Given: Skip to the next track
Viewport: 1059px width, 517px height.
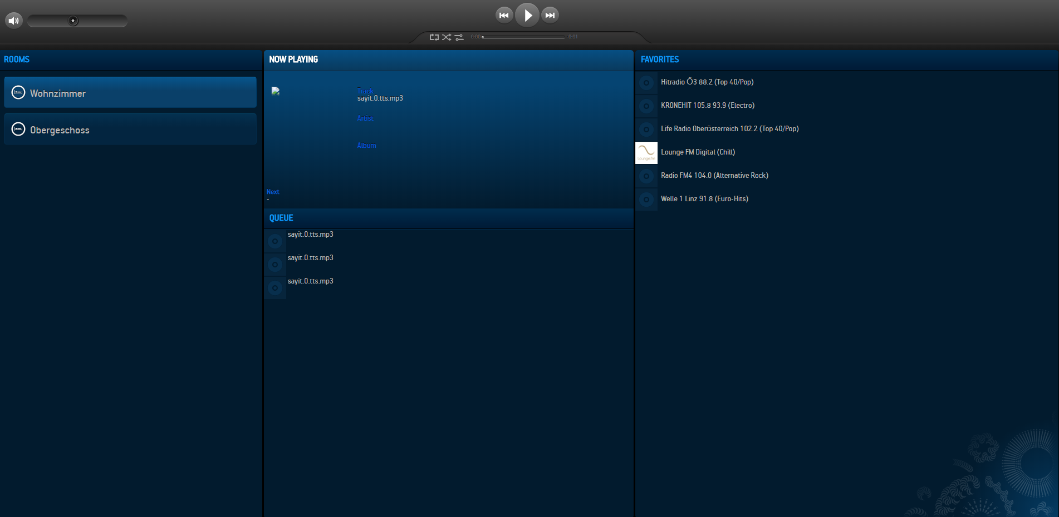Looking at the screenshot, I should point(550,15).
